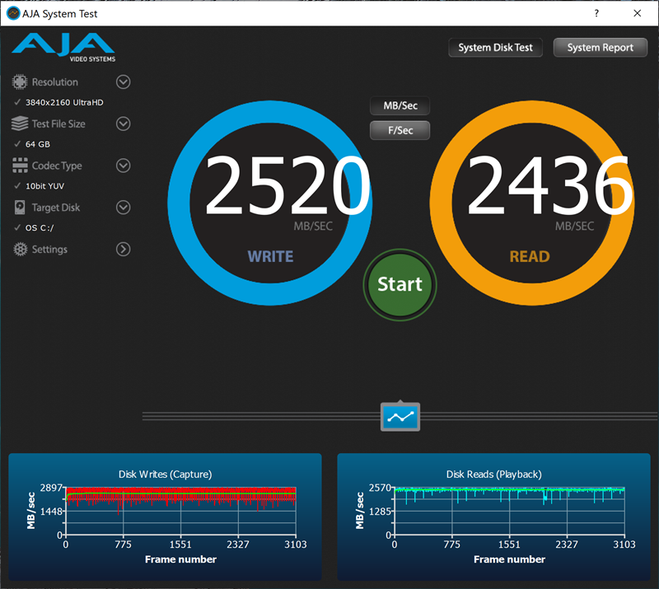
Task: Switch units to MB/Sec
Action: [x=400, y=106]
